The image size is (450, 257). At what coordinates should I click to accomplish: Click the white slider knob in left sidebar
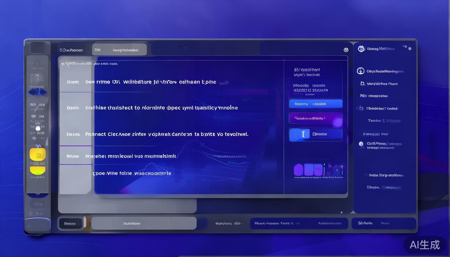(38, 128)
